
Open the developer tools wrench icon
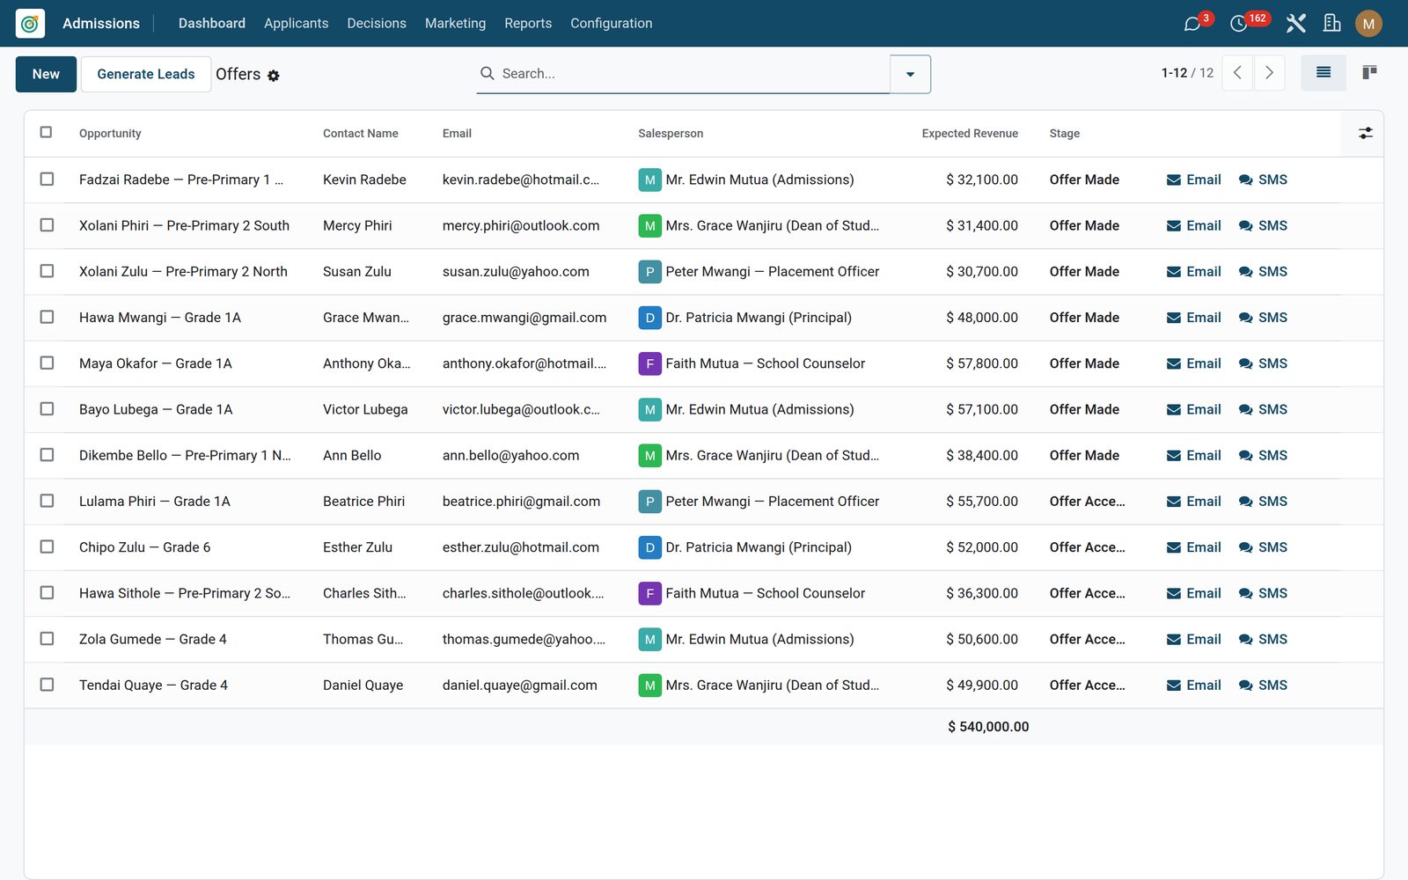[x=1295, y=24]
